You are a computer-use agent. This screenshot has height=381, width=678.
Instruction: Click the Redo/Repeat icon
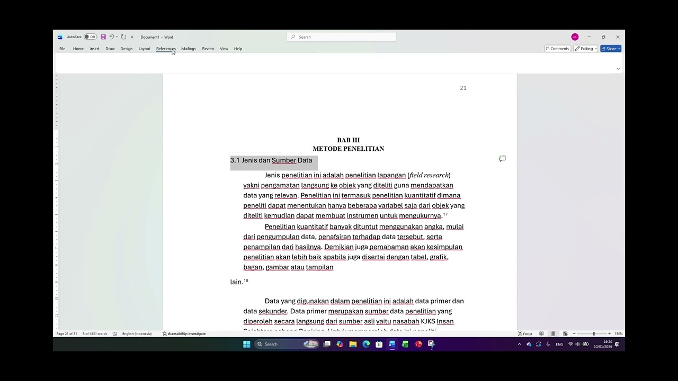(x=123, y=37)
